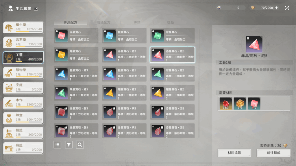Open the 煉金 potion profession

click(x=23, y=118)
